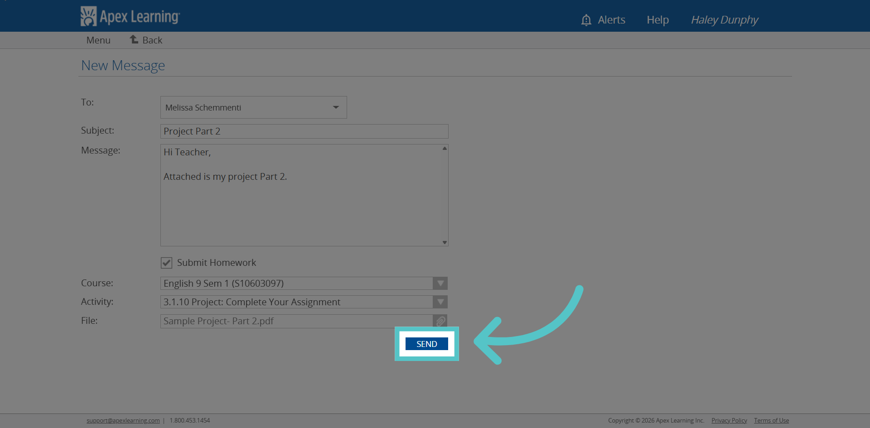870x428 pixels.
Task: Click the paperclip attach file icon
Action: [x=440, y=321]
